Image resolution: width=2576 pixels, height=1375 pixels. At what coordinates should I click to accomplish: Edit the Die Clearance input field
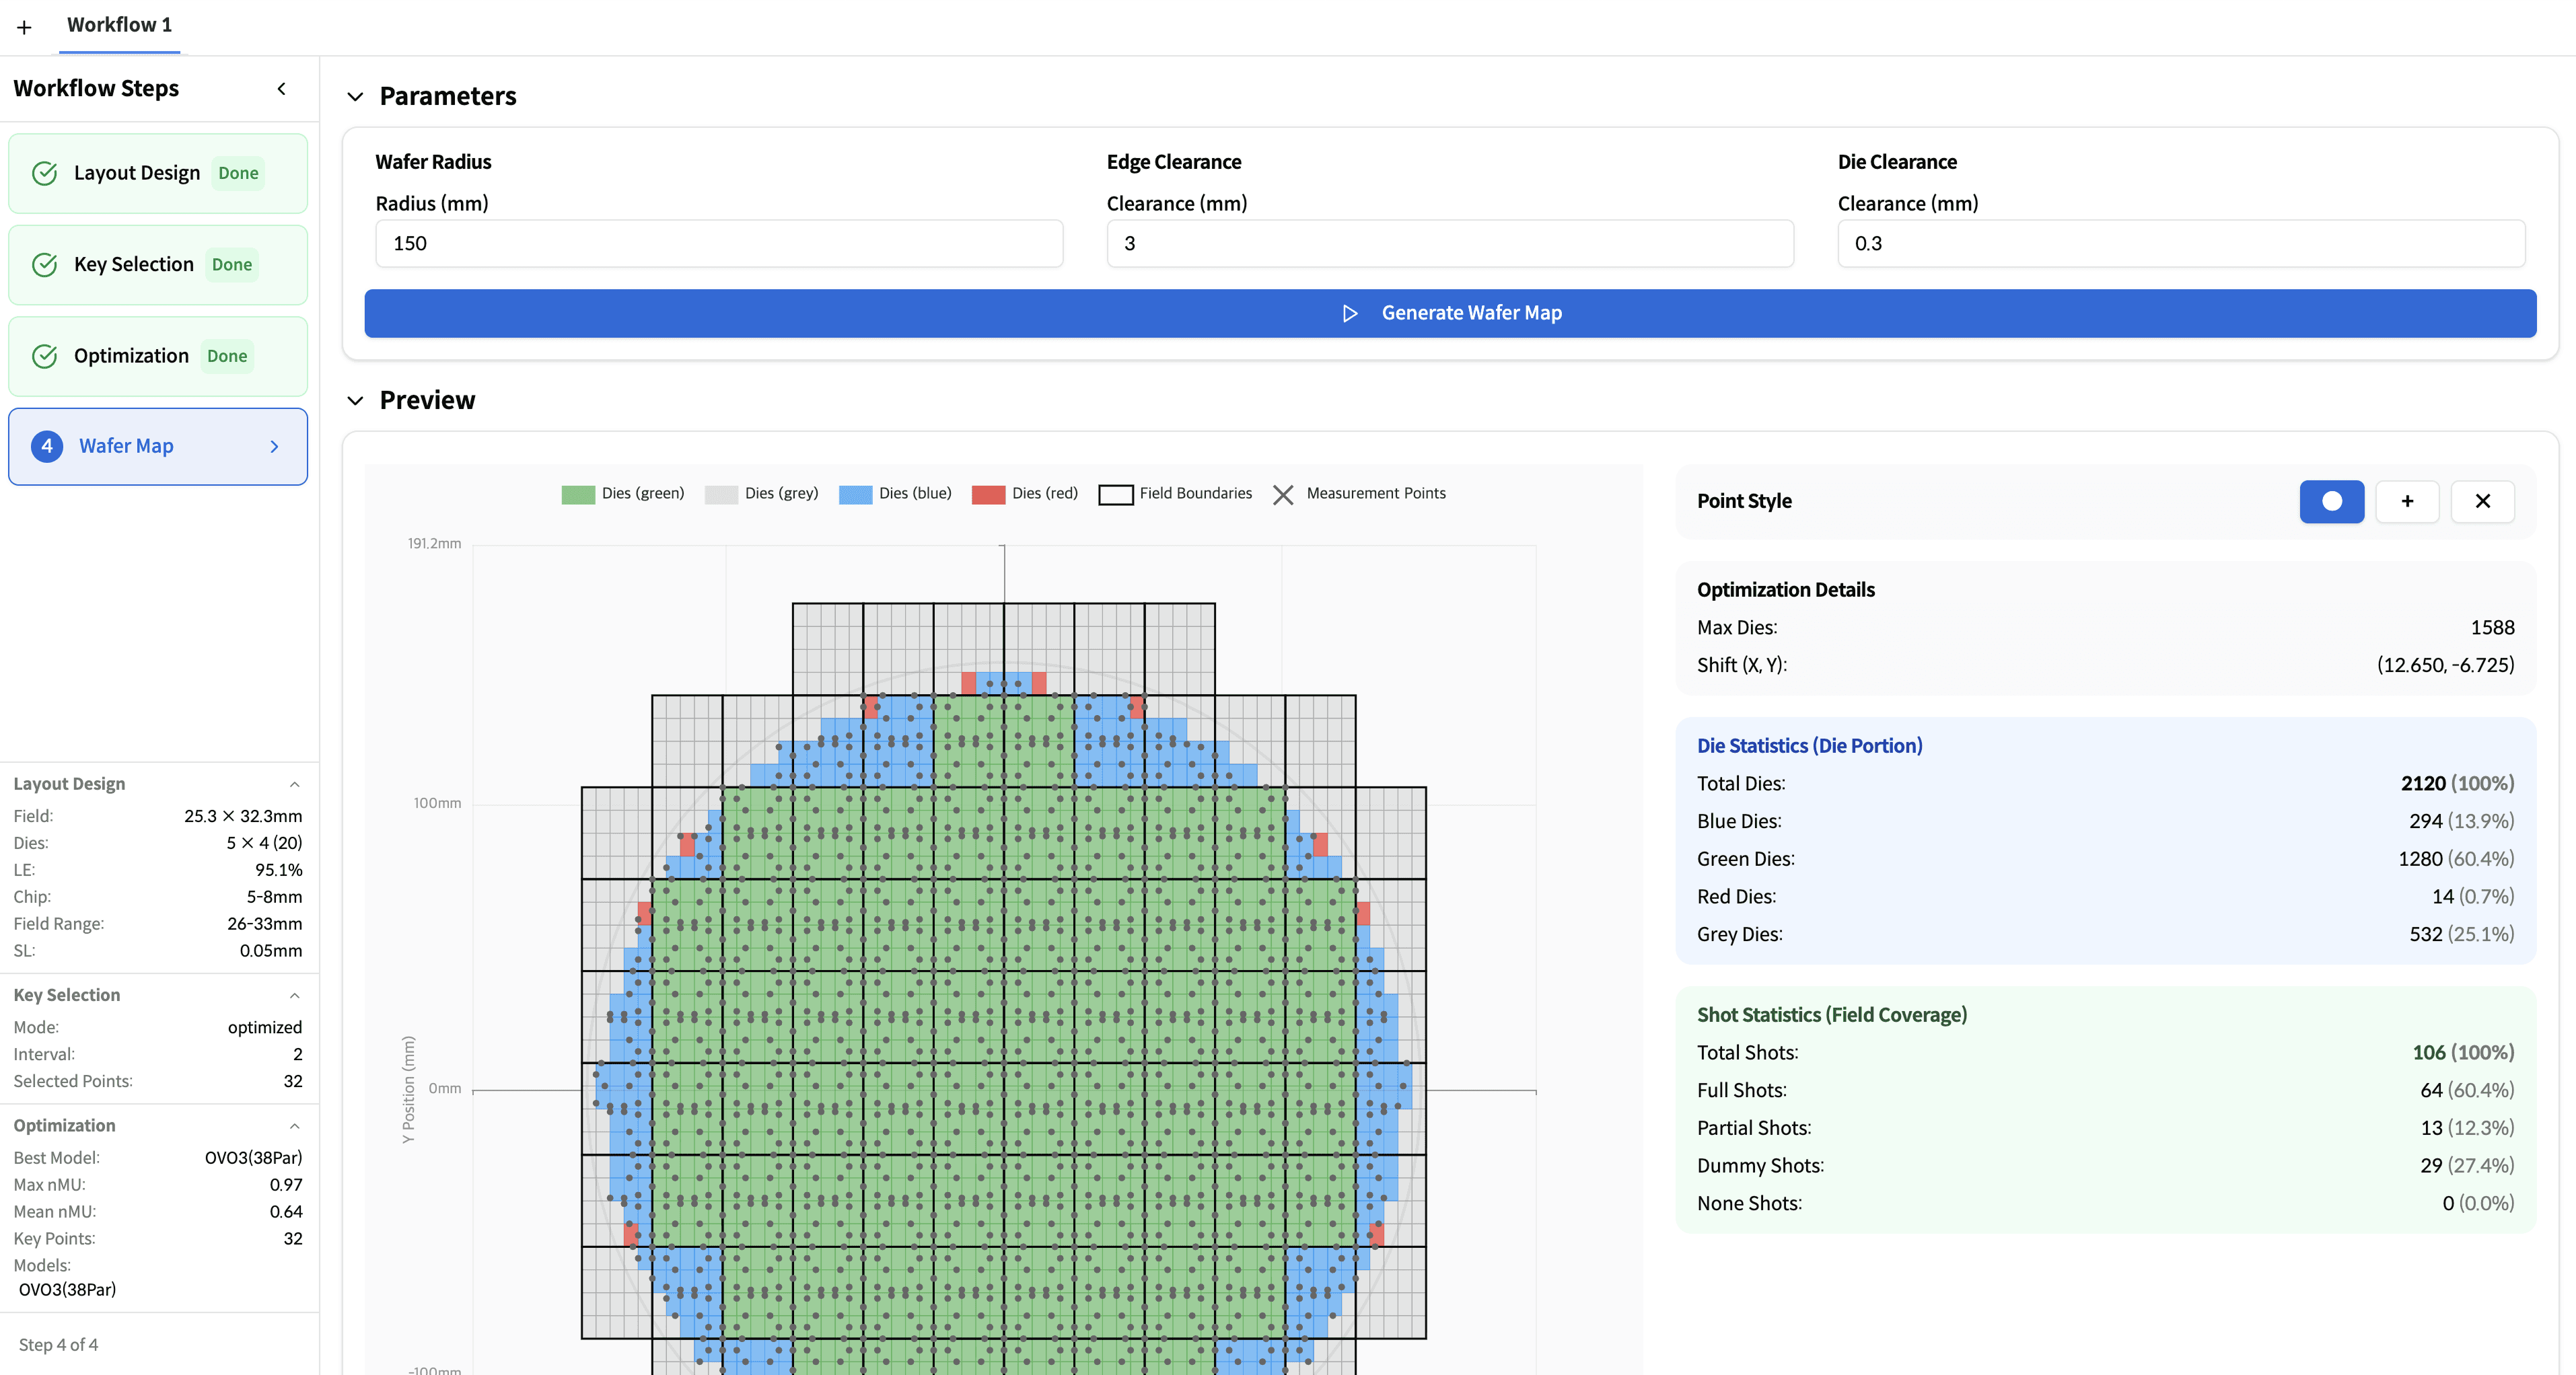click(x=2181, y=243)
